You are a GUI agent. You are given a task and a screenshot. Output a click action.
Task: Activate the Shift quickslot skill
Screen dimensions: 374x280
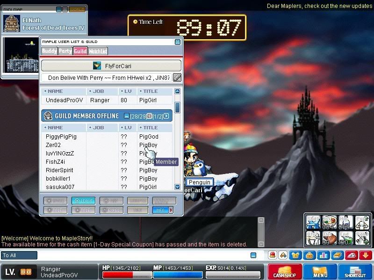[x=313, y=223]
